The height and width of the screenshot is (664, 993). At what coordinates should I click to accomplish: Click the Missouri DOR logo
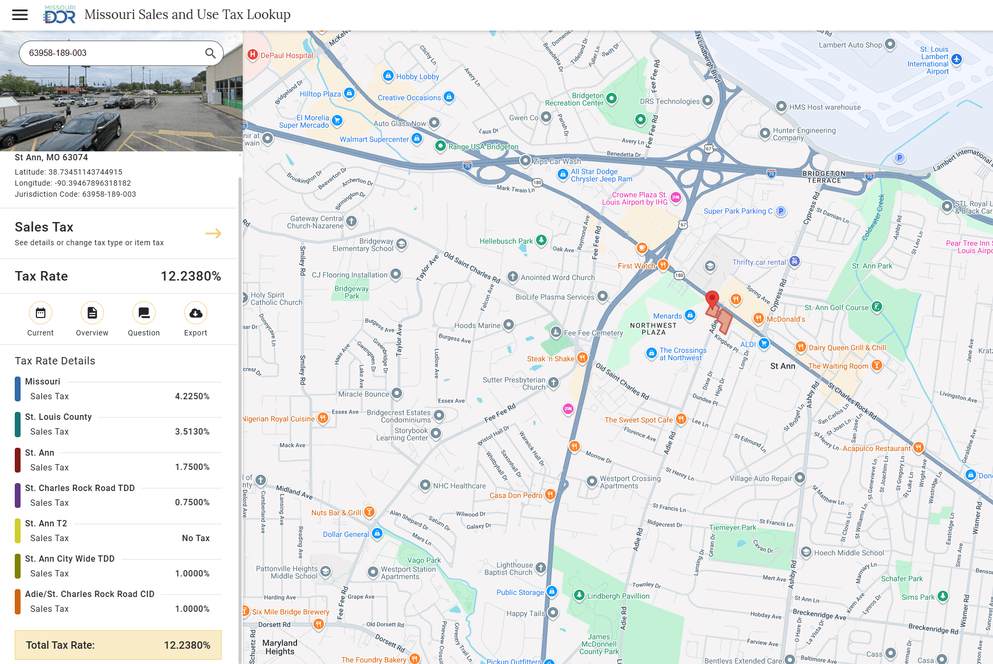coord(59,15)
